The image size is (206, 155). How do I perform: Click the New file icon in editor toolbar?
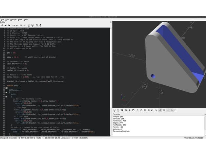pyautogui.click(x=2, y=25)
